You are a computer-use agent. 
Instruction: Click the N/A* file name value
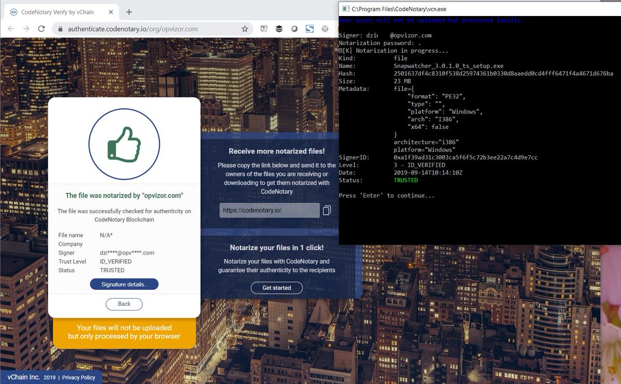click(107, 235)
